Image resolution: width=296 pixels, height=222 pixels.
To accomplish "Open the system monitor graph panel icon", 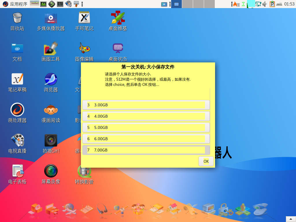I will click(43, 4).
